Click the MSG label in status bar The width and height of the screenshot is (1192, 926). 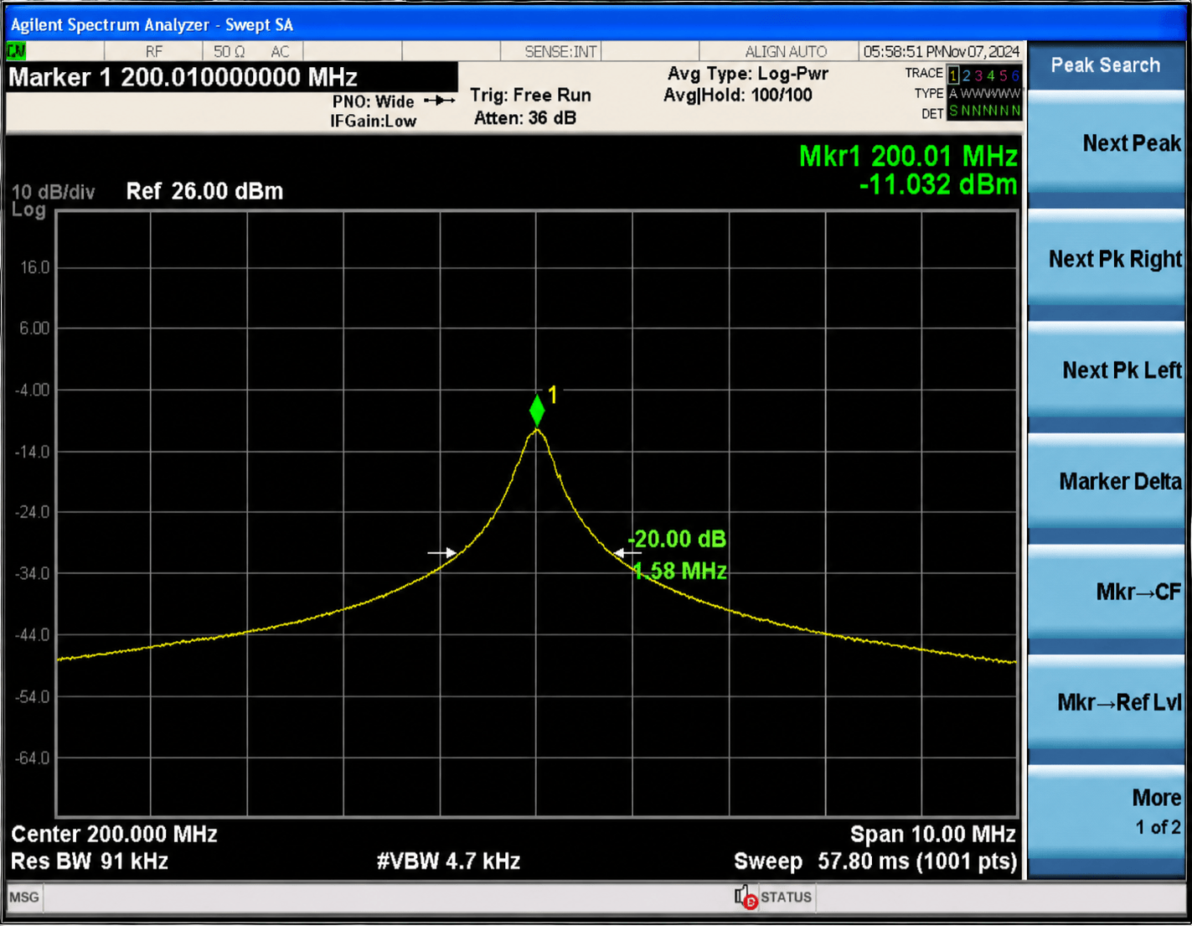click(24, 898)
